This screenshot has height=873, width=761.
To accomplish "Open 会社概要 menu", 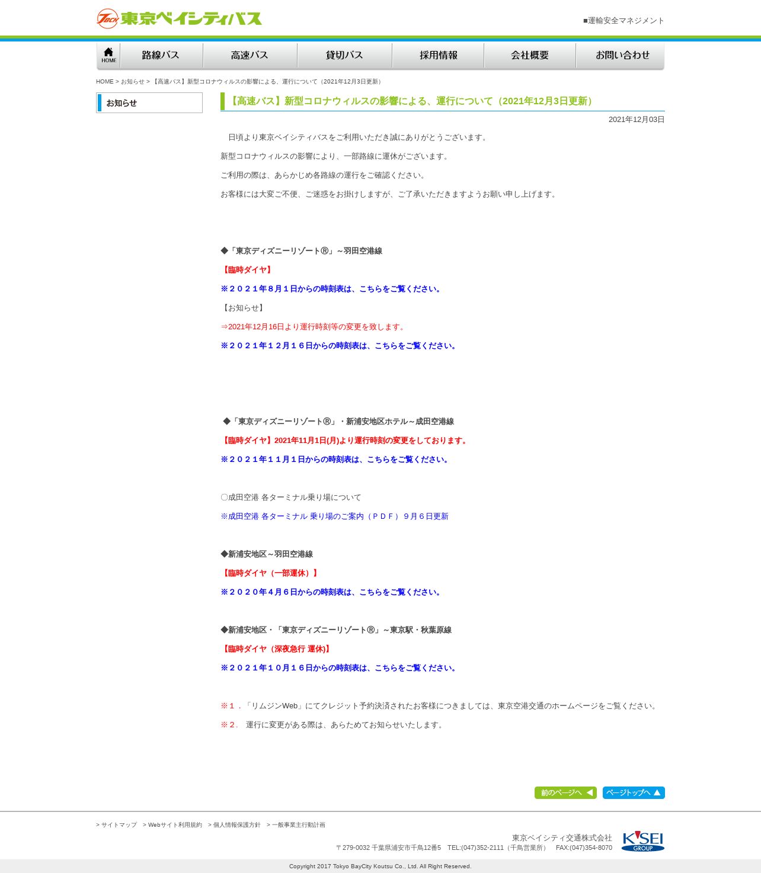I will tap(530, 56).
